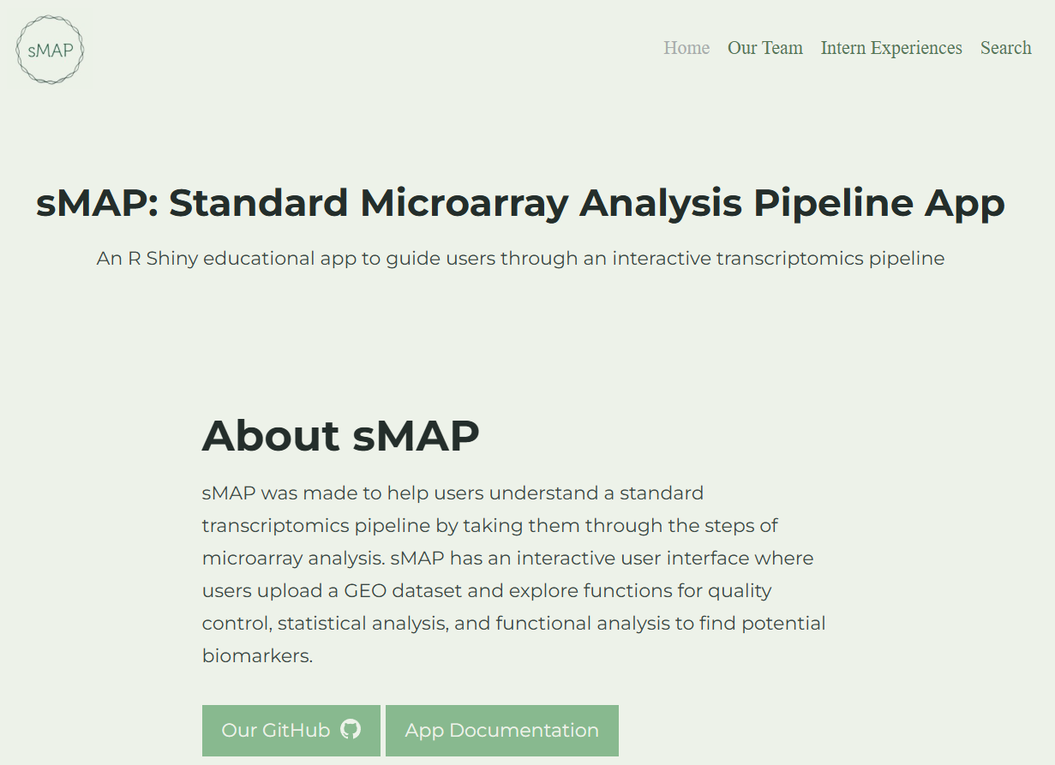
Task: Go to the Home page link
Action: [686, 48]
